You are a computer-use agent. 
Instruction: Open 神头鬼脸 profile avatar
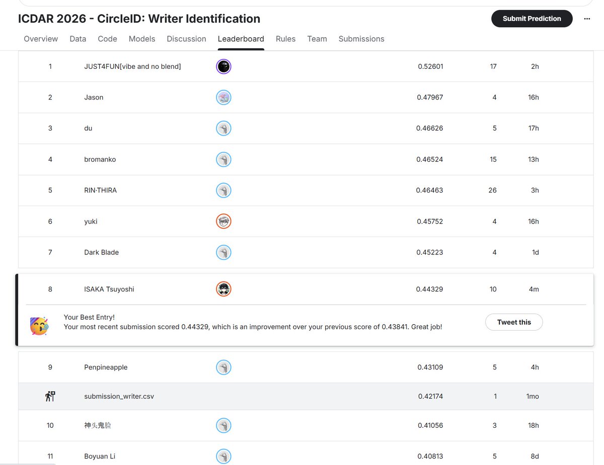223,425
